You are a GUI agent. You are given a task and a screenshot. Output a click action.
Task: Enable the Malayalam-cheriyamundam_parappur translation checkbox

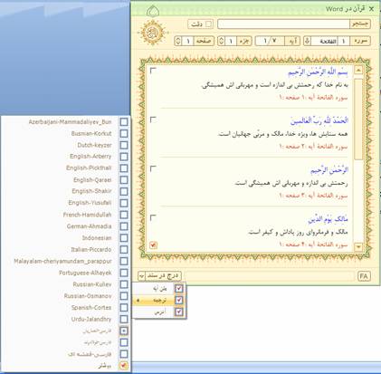click(124, 261)
